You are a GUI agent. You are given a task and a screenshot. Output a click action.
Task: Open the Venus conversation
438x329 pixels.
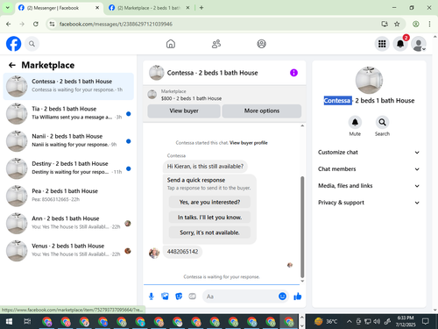[x=68, y=251]
